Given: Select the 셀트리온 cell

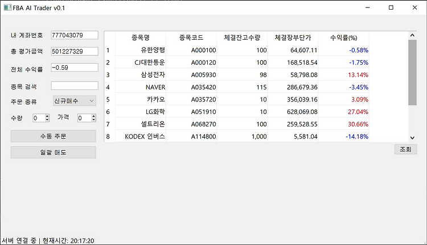Looking at the screenshot, I should 141,124.
